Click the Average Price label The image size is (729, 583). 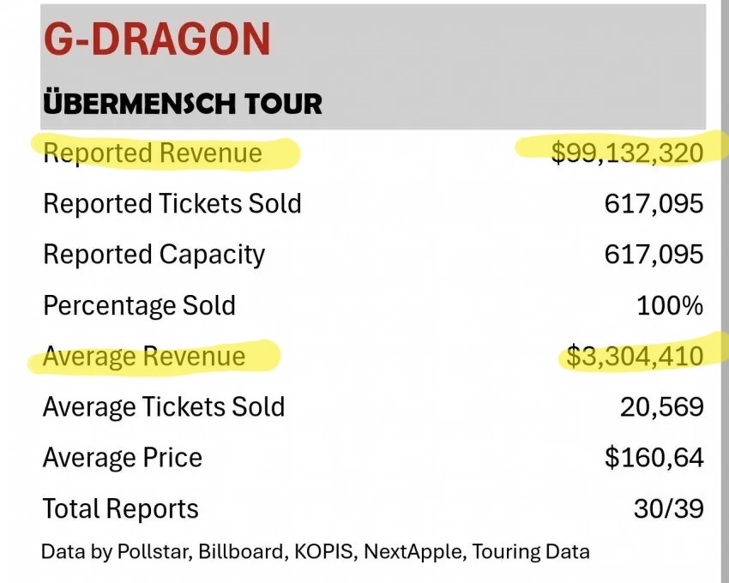pyautogui.click(x=123, y=457)
